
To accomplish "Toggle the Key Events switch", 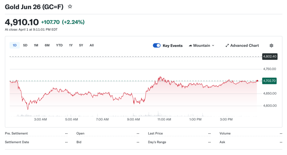I will [157, 46].
